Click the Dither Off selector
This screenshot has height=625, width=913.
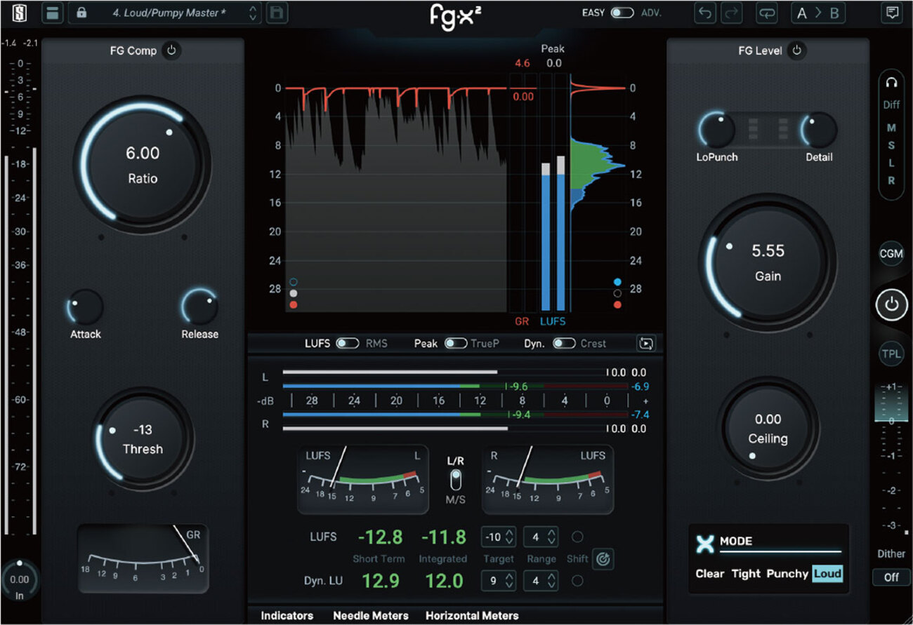click(891, 577)
